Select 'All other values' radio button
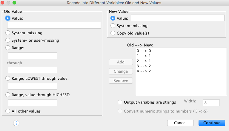 (8, 111)
